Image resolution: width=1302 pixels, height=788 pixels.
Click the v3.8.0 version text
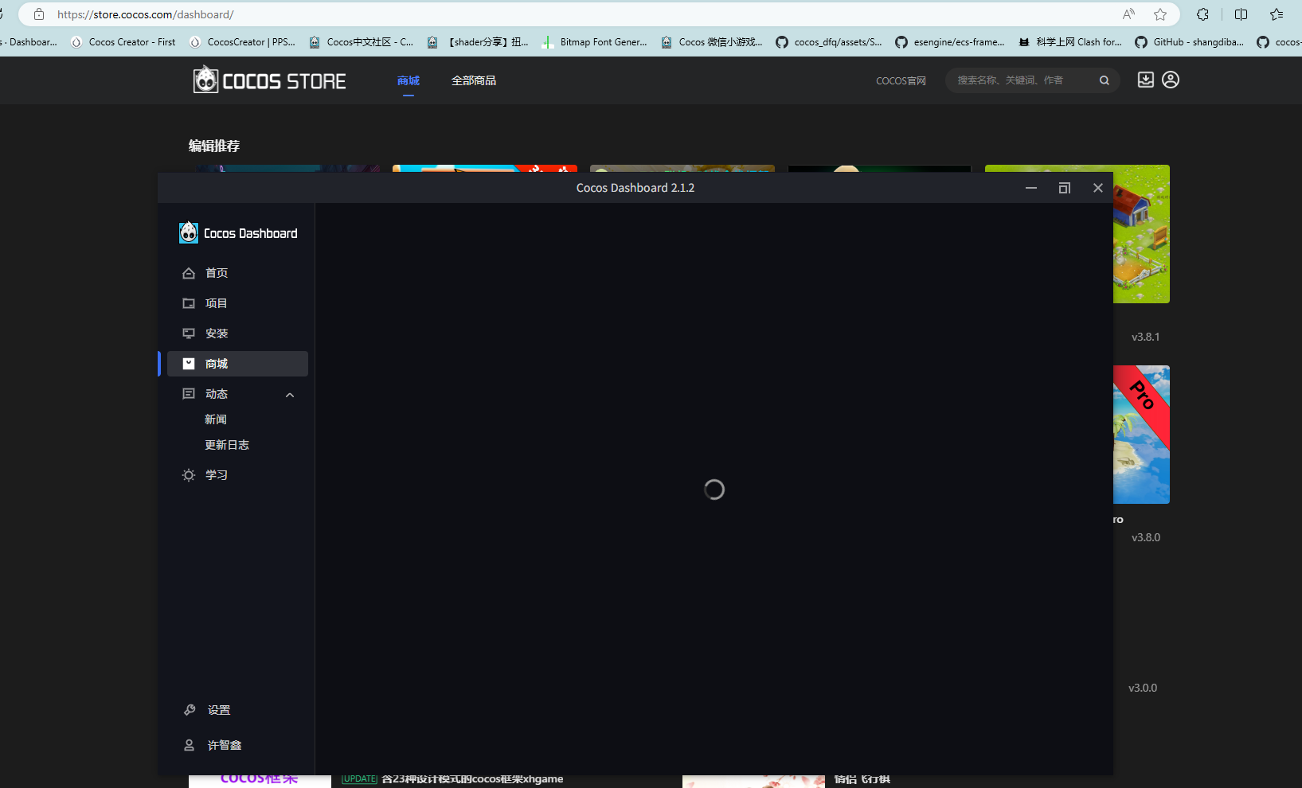pos(1146,537)
